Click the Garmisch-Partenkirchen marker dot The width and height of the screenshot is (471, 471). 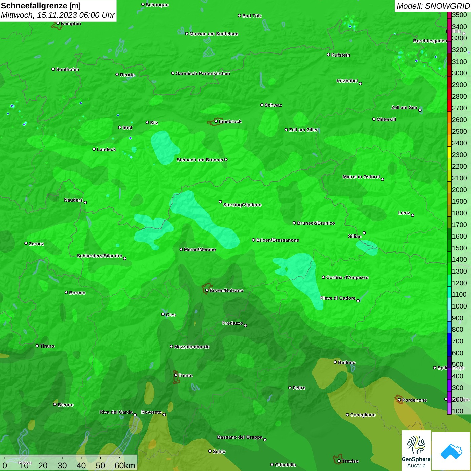pos(173,73)
